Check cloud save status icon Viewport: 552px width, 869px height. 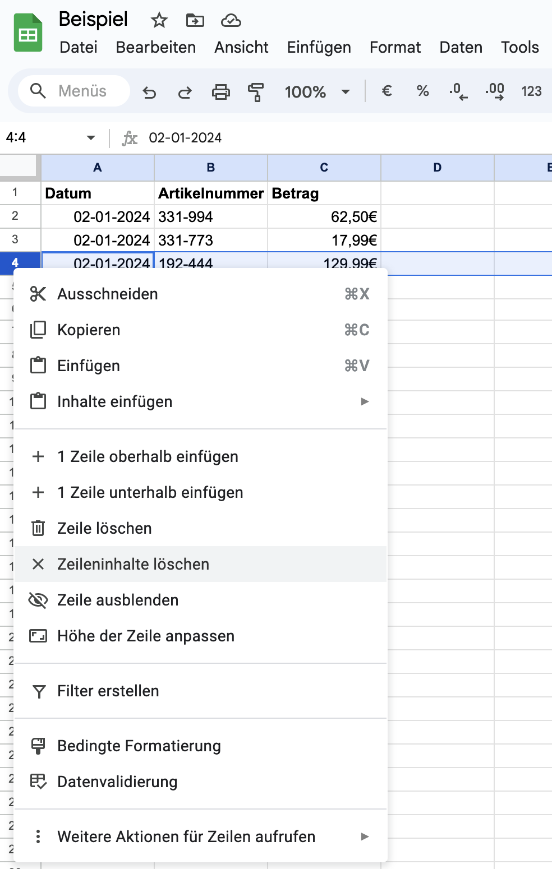pyautogui.click(x=231, y=21)
